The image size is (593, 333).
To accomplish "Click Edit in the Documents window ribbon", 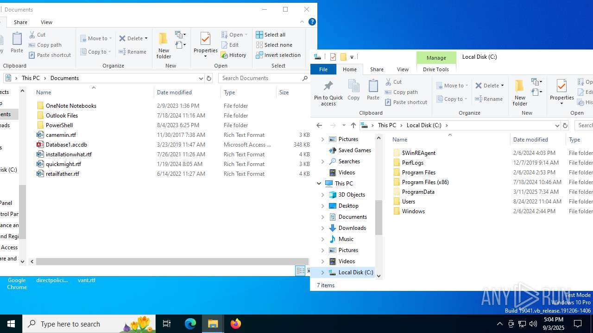I will pyautogui.click(x=230, y=45).
